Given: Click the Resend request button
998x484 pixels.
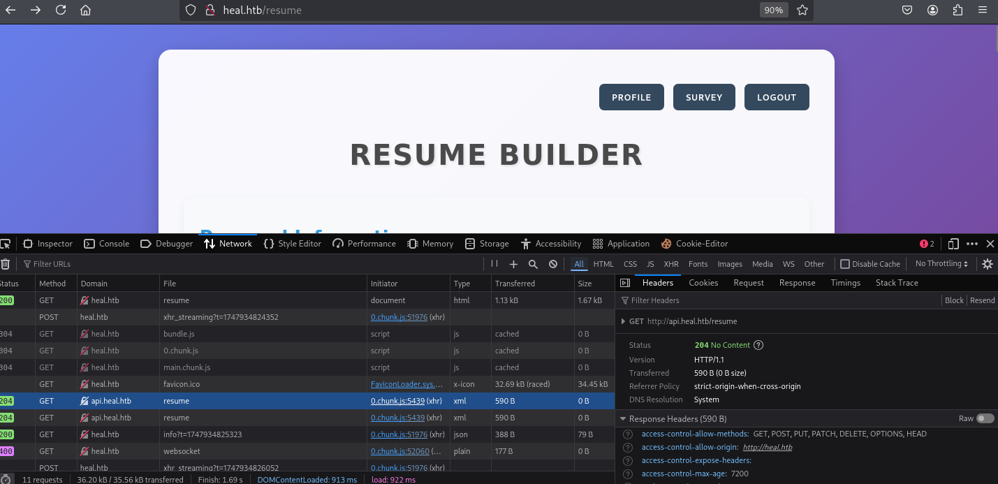Looking at the screenshot, I should pos(982,300).
